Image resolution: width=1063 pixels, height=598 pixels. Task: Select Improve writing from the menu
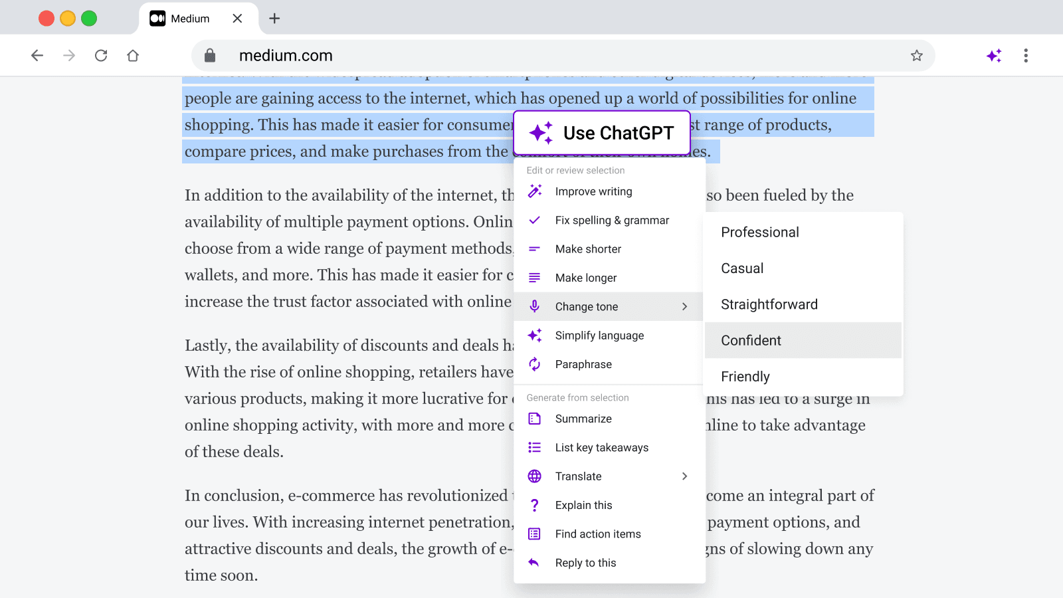pos(609,191)
